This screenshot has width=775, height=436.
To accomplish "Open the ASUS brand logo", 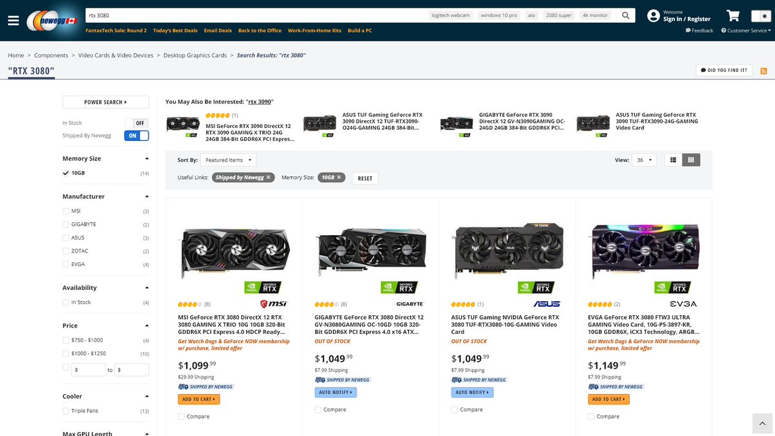I will (x=547, y=304).
